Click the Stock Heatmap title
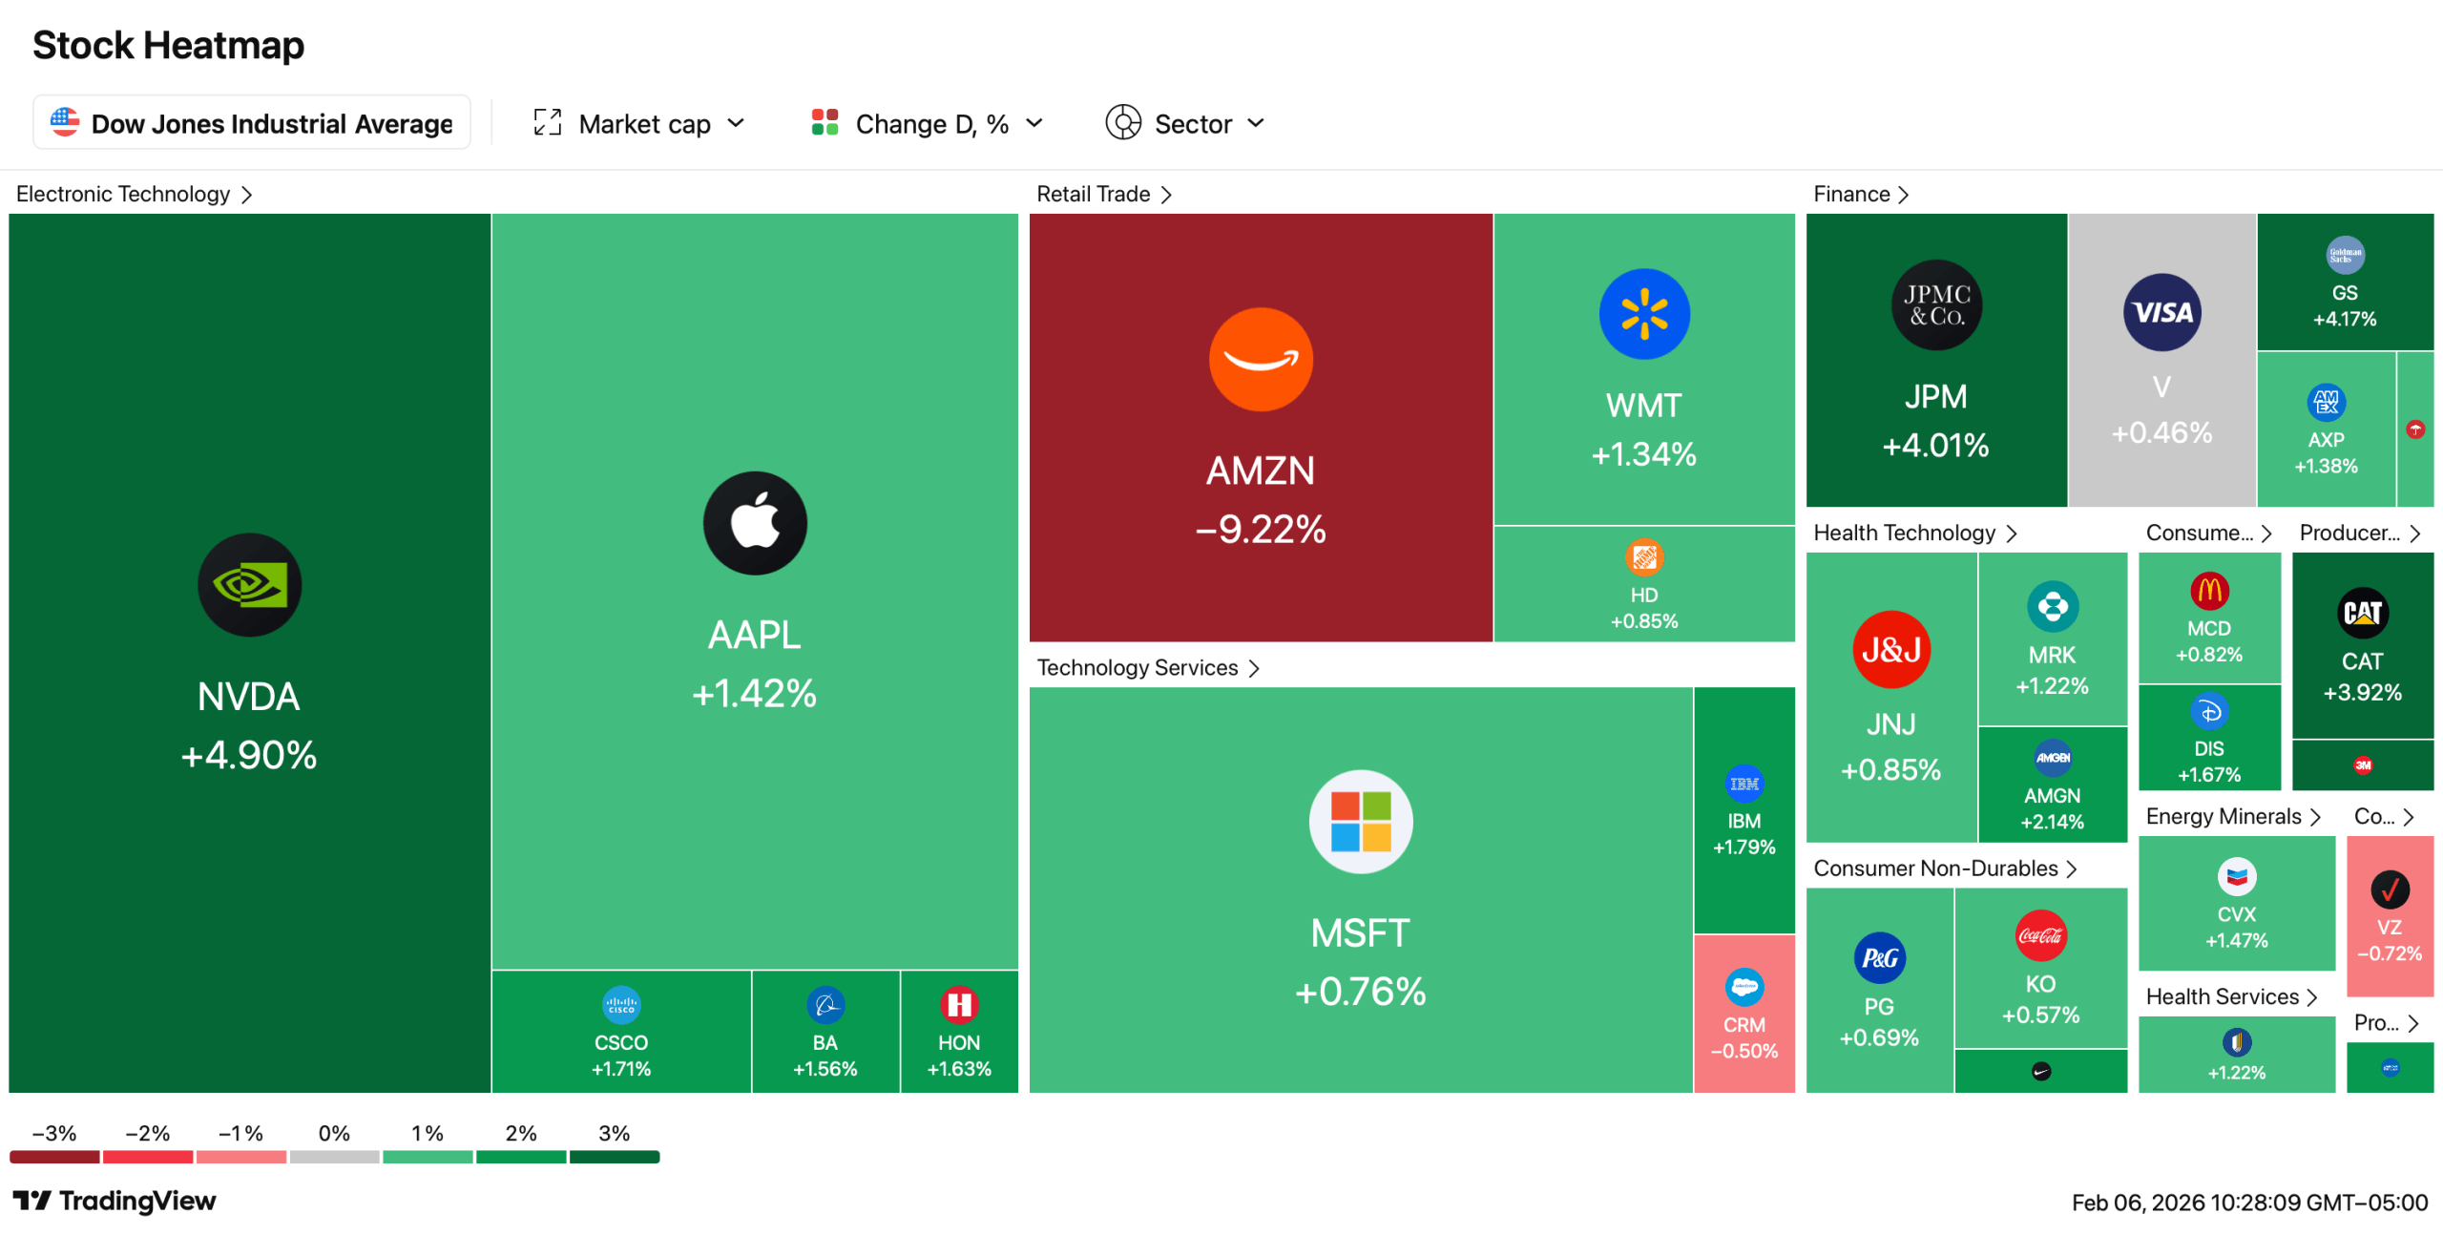 (x=168, y=45)
